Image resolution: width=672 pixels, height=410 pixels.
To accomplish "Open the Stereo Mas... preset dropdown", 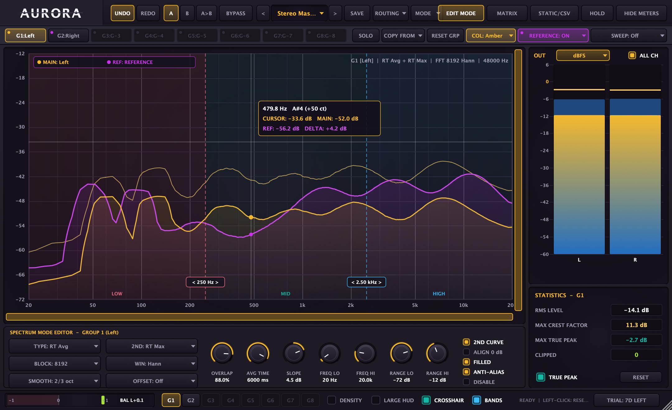I will 299,13.
